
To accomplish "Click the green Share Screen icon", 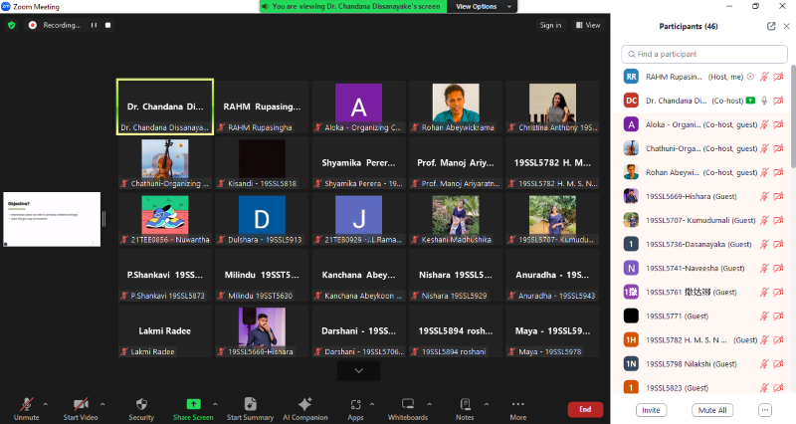I will pos(193,403).
